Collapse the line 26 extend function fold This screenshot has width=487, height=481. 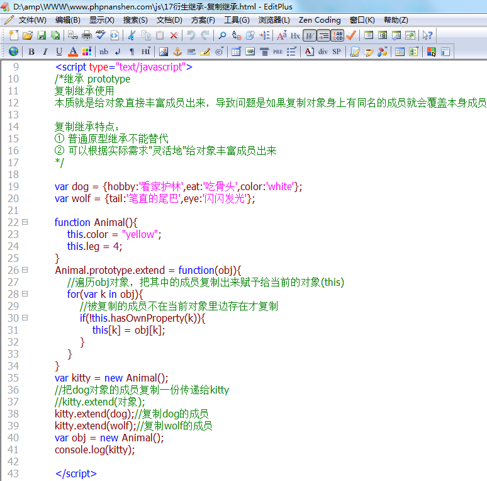pyautogui.click(x=25, y=269)
